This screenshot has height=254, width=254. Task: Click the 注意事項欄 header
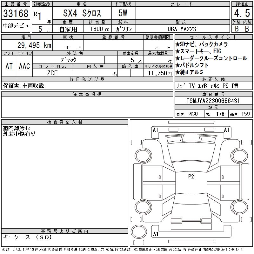(x=87, y=94)
